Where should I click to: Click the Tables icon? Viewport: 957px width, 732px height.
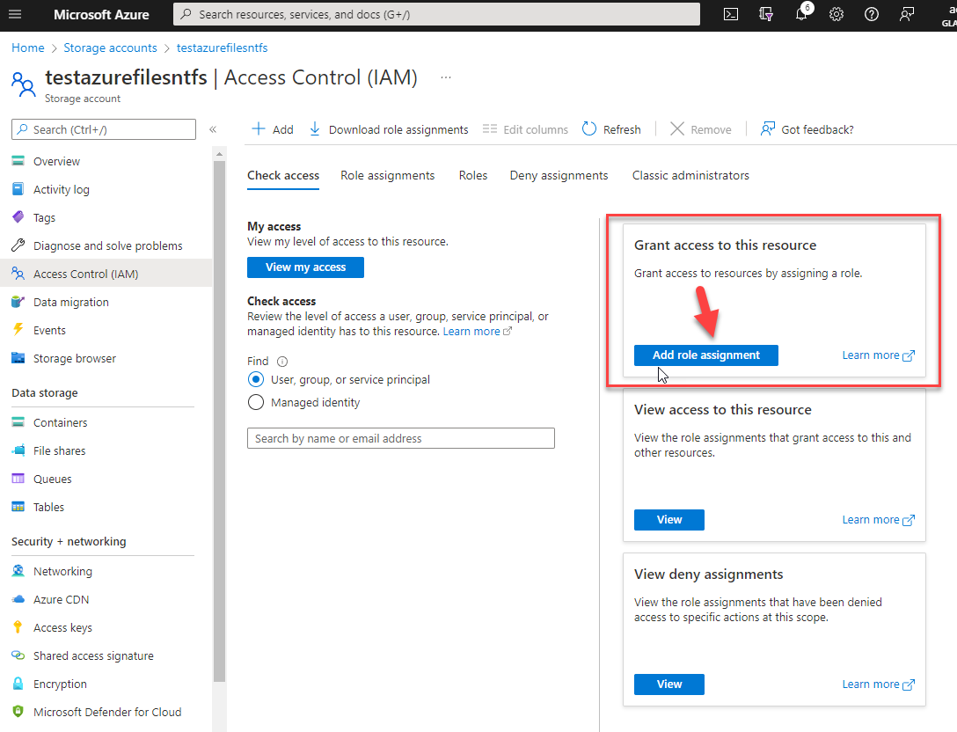pos(18,507)
